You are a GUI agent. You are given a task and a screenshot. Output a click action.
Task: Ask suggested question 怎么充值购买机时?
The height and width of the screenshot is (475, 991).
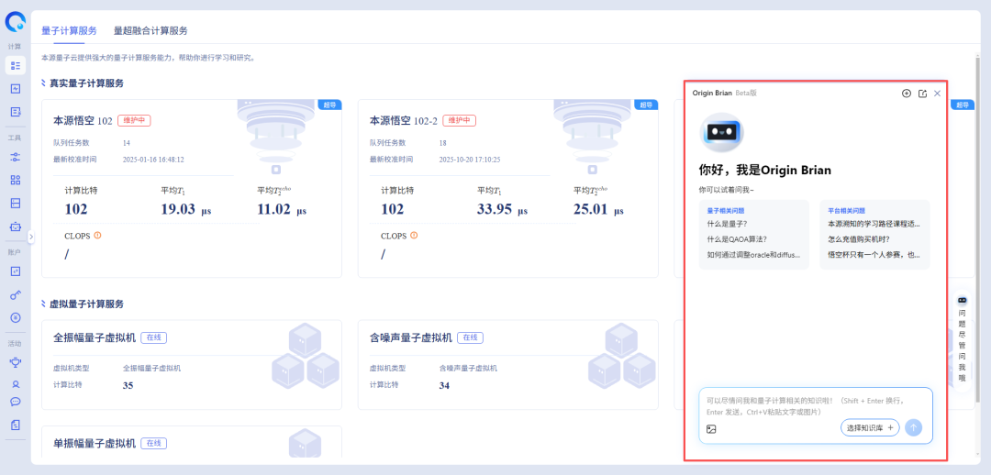[x=859, y=239]
